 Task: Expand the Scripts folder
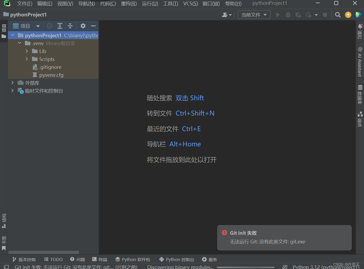click(27, 59)
